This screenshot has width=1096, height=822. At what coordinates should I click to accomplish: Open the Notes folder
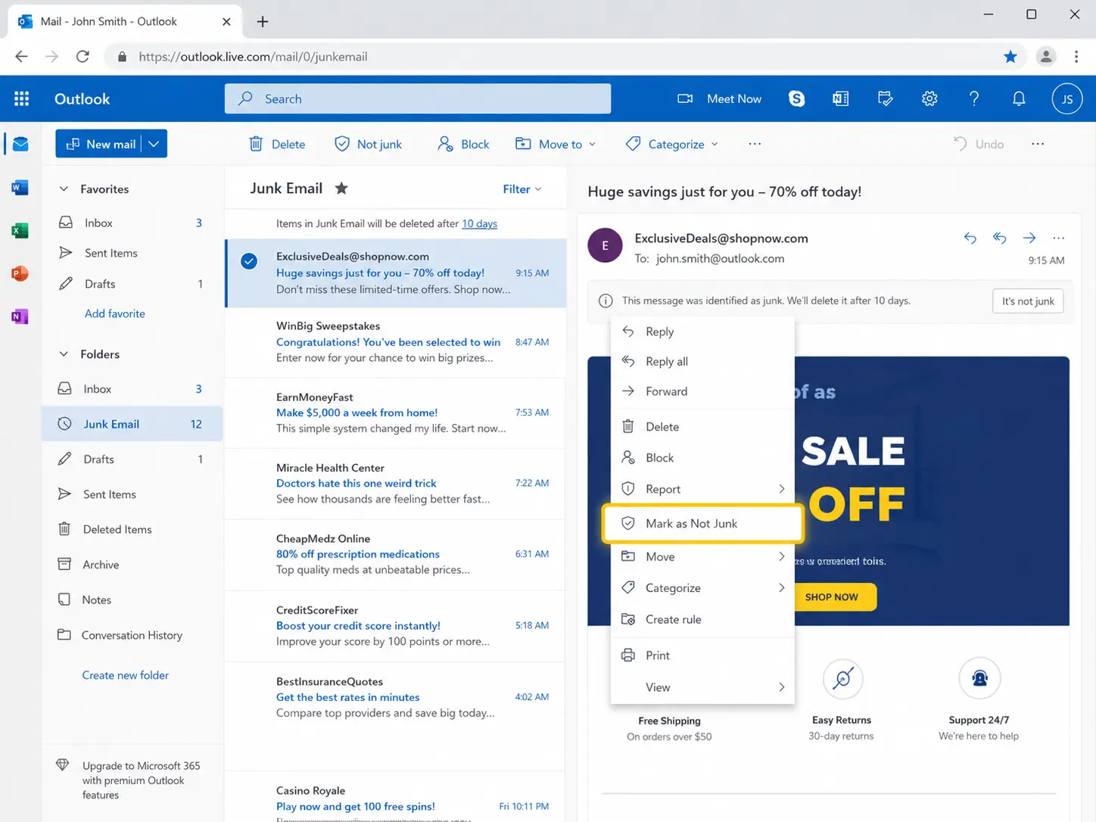(x=132, y=599)
